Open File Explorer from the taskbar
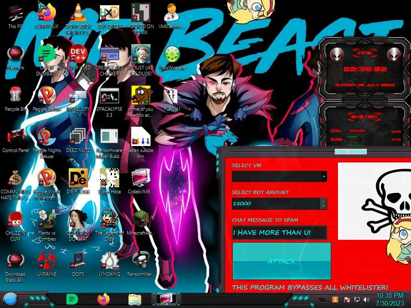The height and width of the screenshot is (308, 411). [135, 300]
